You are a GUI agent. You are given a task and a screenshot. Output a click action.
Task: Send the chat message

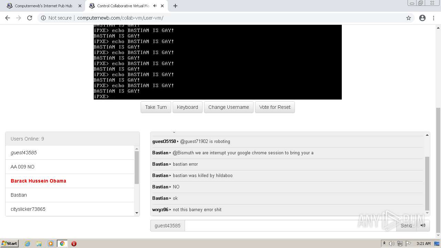click(x=406, y=226)
